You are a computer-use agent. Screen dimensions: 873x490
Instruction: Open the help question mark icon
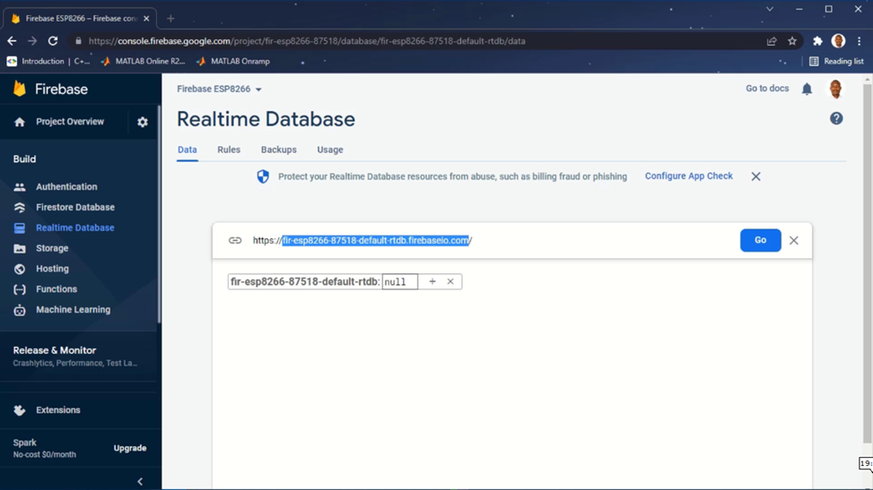[836, 118]
